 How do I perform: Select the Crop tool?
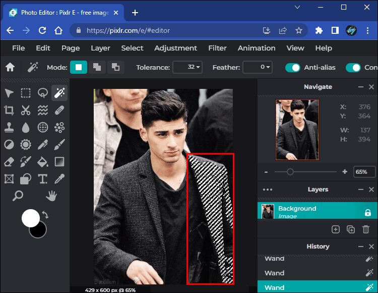9,110
